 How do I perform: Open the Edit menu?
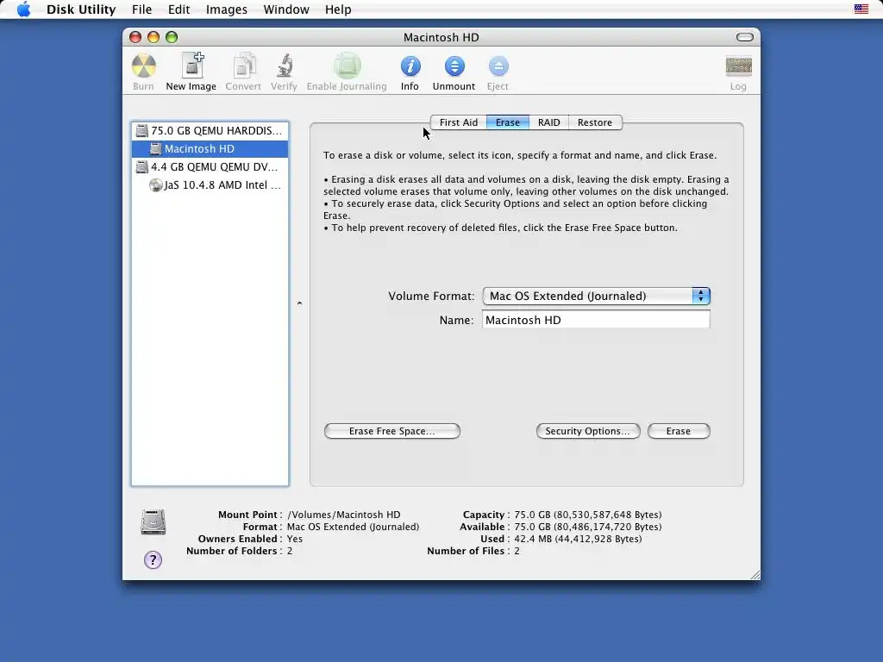178,9
